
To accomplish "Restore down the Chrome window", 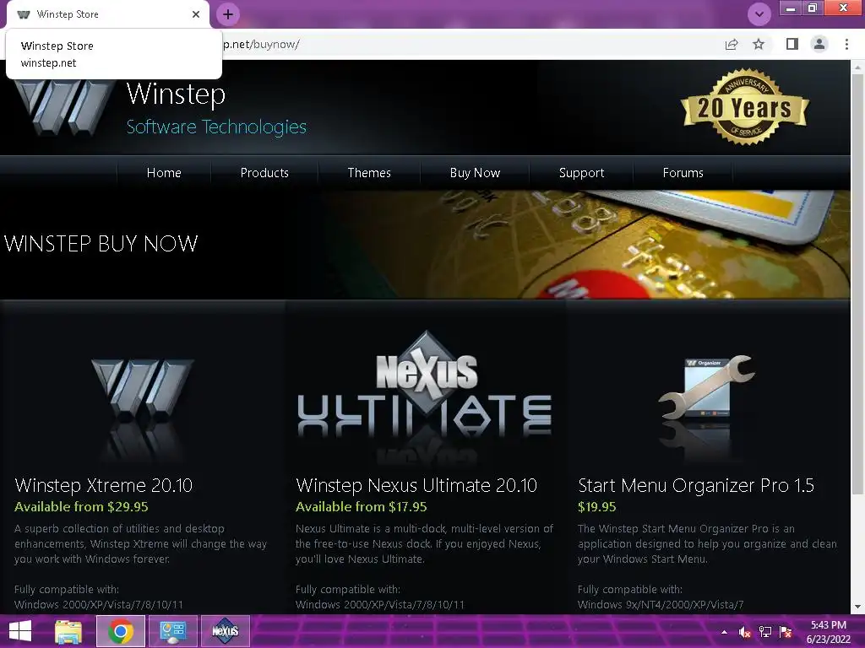I will pos(812,8).
